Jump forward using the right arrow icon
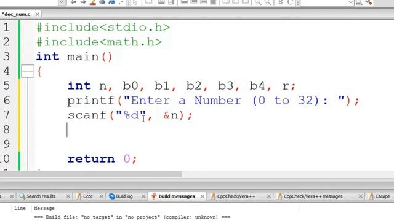394x221 pixels. (83, 2)
